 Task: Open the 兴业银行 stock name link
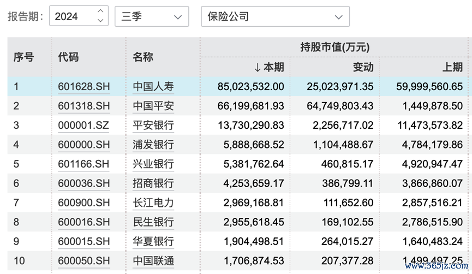(x=153, y=164)
